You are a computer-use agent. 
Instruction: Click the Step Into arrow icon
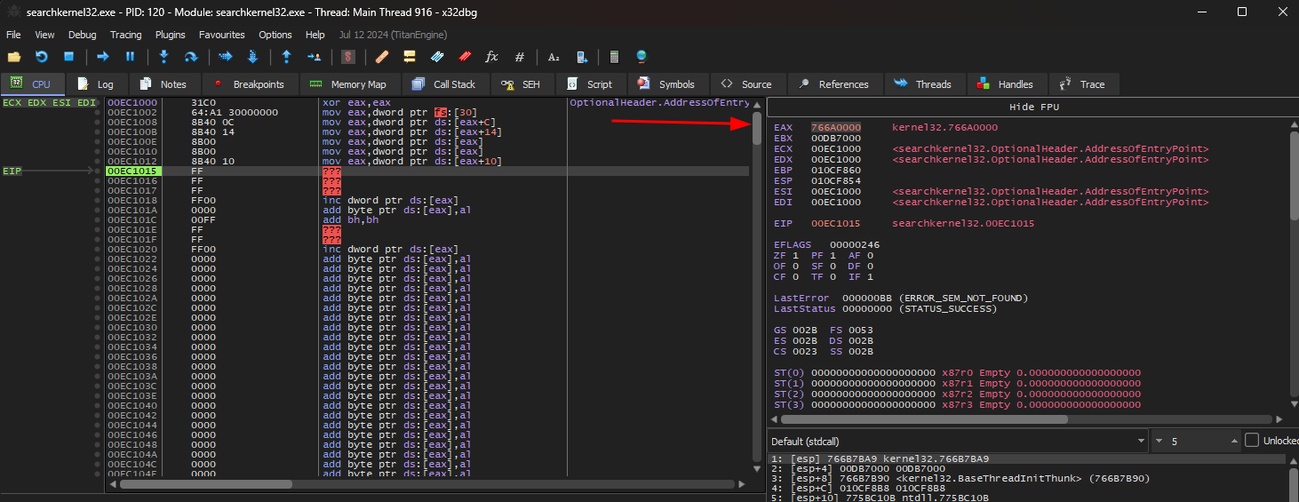click(163, 57)
